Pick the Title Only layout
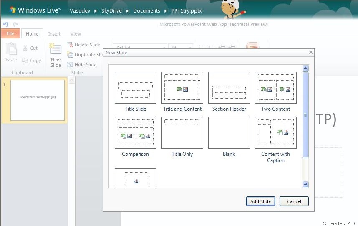Viewport: 358px width, 226px height. coord(182,133)
